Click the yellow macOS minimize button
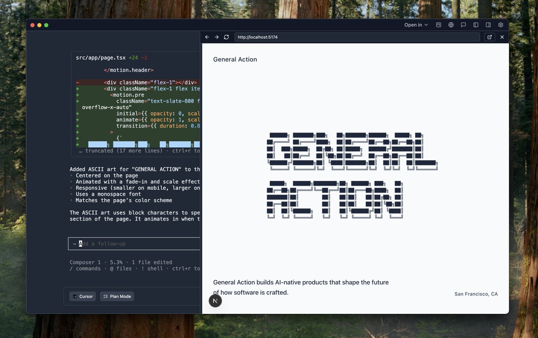This screenshot has width=538, height=338. (x=39, y=25)
